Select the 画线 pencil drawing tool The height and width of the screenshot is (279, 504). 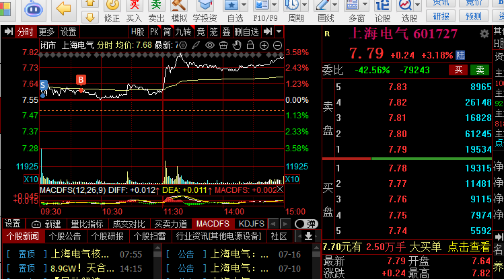point(322,5)
